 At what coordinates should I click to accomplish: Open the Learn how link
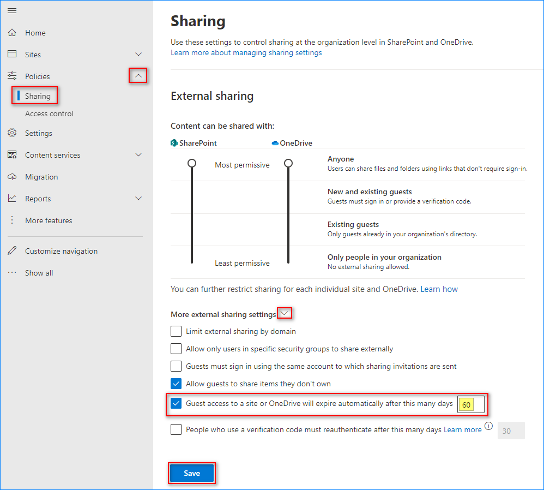coord(439,289)
